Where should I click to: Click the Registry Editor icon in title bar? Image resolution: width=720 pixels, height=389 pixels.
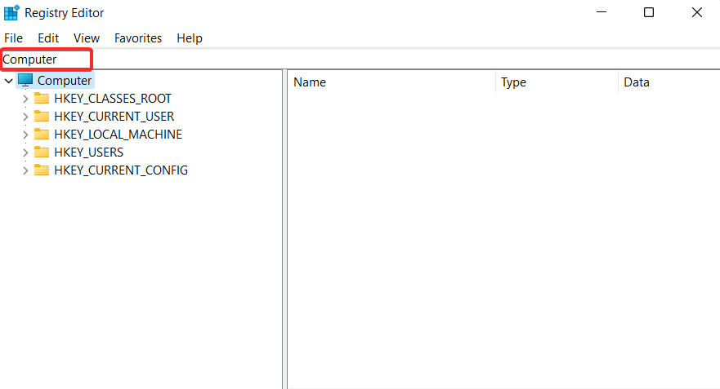(11, 13)
